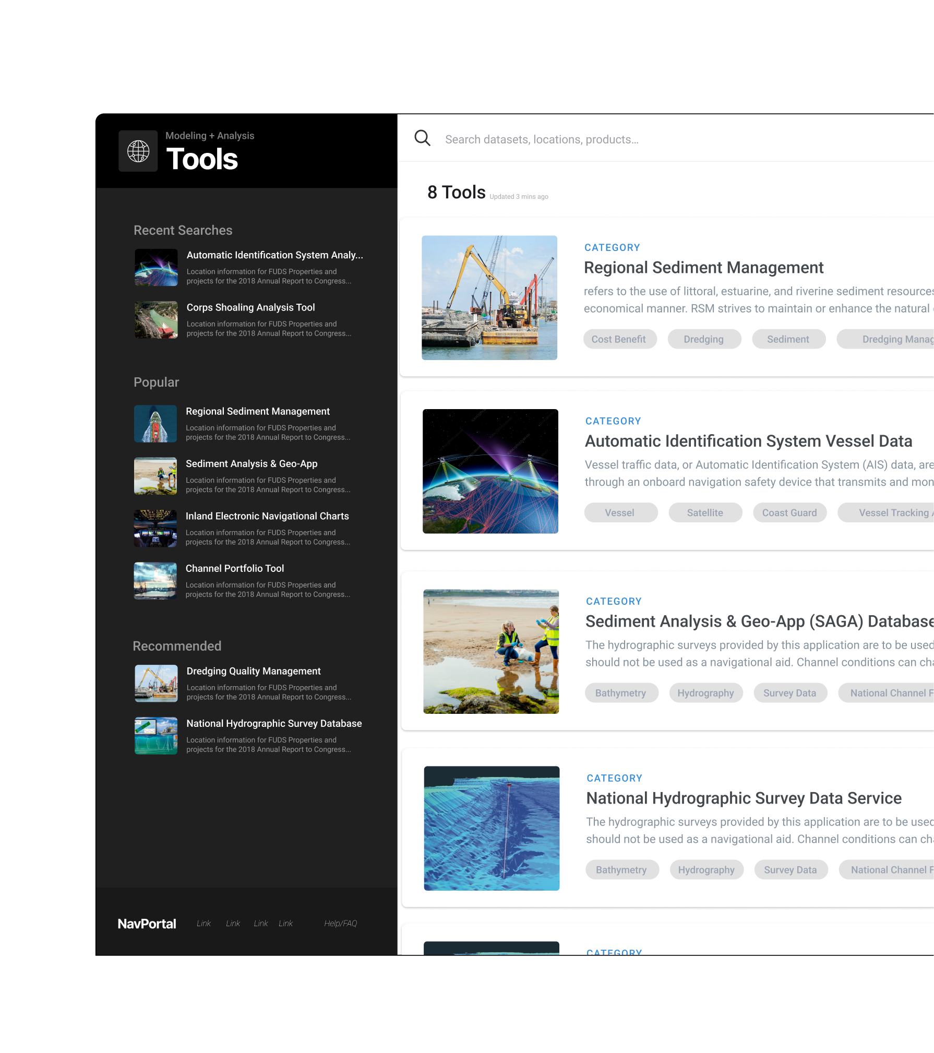Image resolution: width=934 pixels, height=1053 pixels.
Task: Click National Hydrographic Survey Database sidebar thumbnail
Action: pos(156,736)
